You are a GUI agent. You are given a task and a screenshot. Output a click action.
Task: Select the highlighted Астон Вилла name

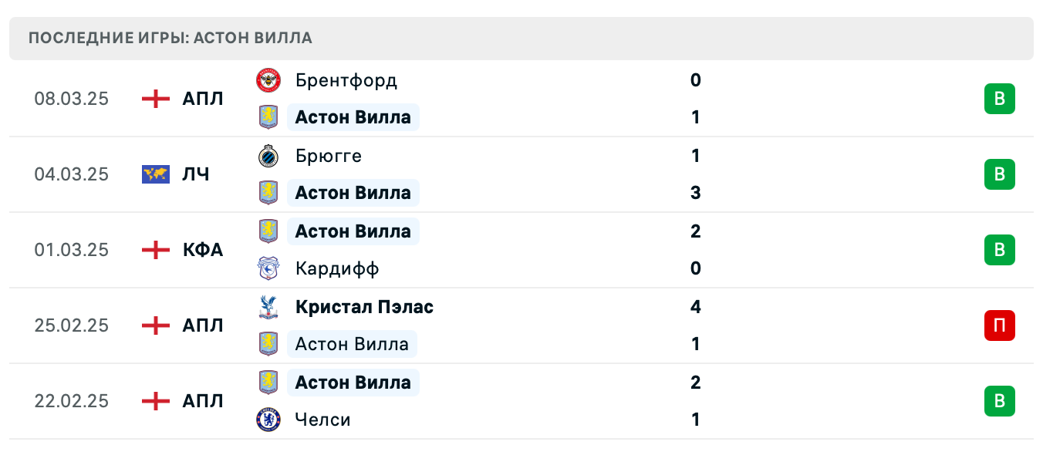pyautogui.click(x=353, y=117)
